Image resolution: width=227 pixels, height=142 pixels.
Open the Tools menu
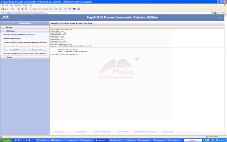pyautogui.click(x=25, y=5)
